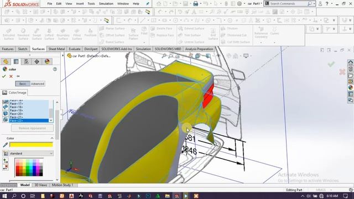The width and height of the screenshot is (354, 199).
Task: Open the DimXpertManager crosshair tab
Action: (x=37, y=61)
